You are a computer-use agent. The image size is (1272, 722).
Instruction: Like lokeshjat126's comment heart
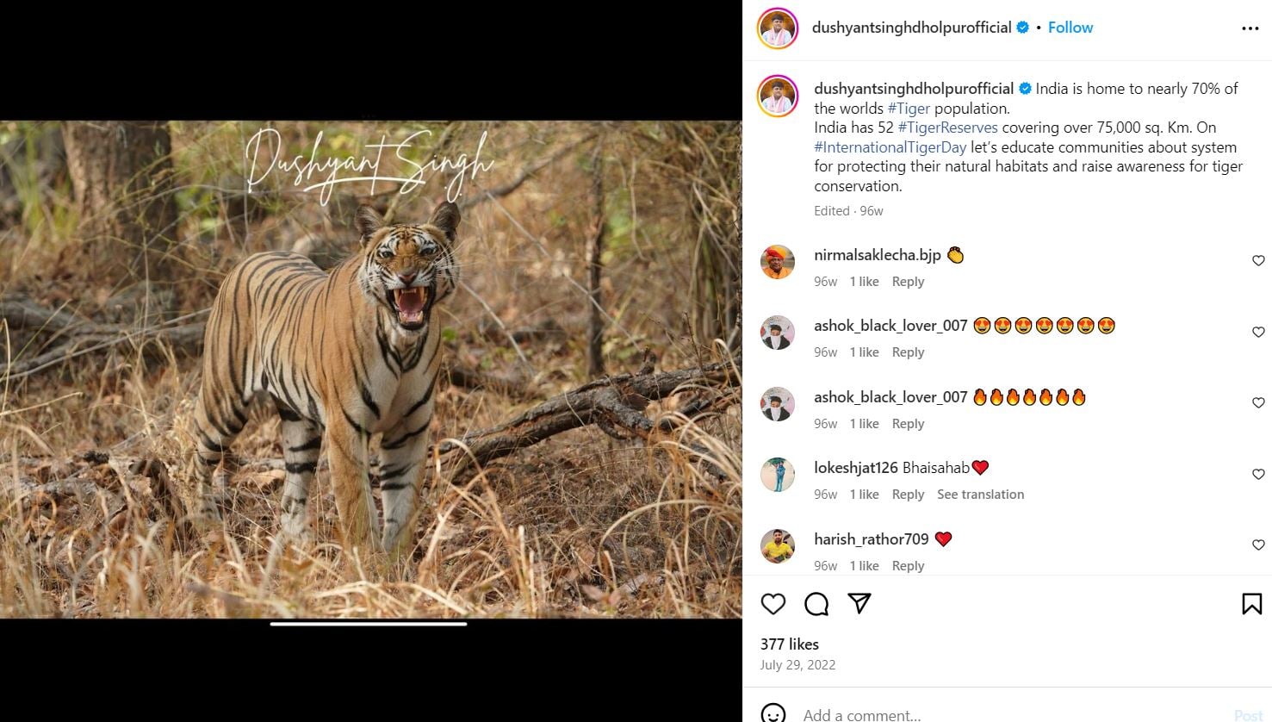1258,475
